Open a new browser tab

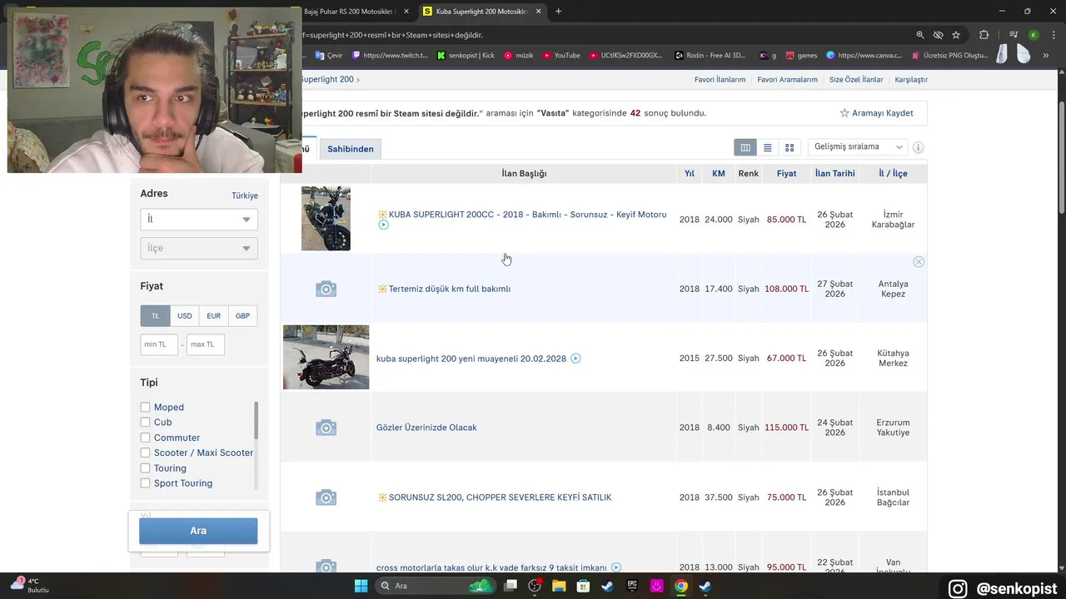click(558, 11)
